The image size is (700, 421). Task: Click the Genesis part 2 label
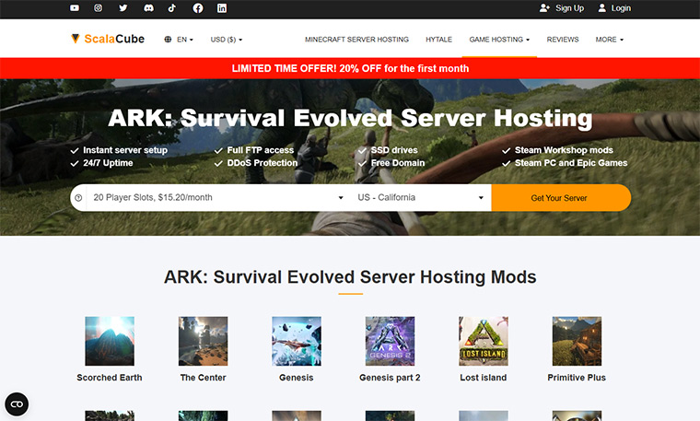pyautogui.click(x=390, y=378)
